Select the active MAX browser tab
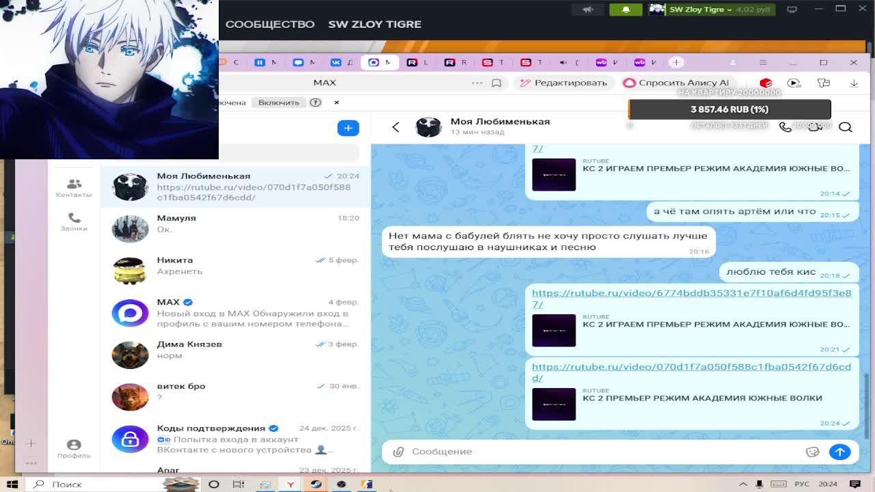Image resolution: width=875 pixels, height=492 pixels. tap(379, 62)
